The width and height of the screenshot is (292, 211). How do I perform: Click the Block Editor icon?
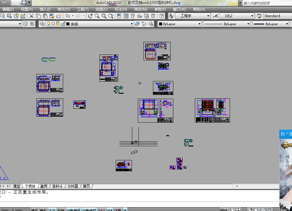click(x=59, y=16)
